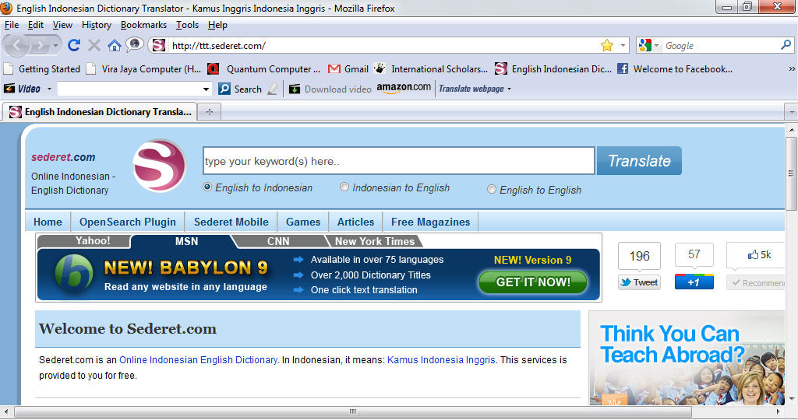Screen dimensions: 798x420
Task: Open the Getting Started bookmark
Action: pos(42,68)
